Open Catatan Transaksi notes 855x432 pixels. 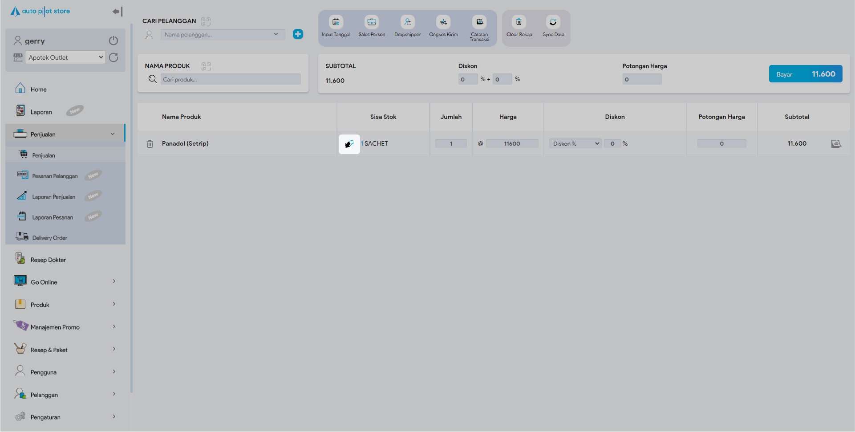pos(479,22)
